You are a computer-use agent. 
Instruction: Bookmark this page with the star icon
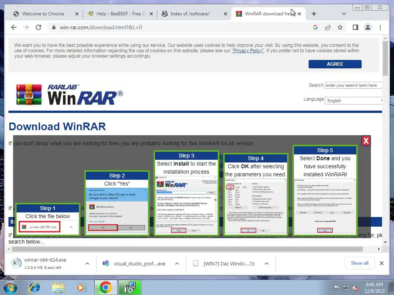tap(340, 27)
